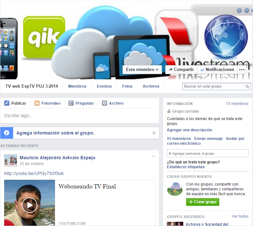Click the Publicar pencil icon
253x226 pixels.
(x=7, y=103)
